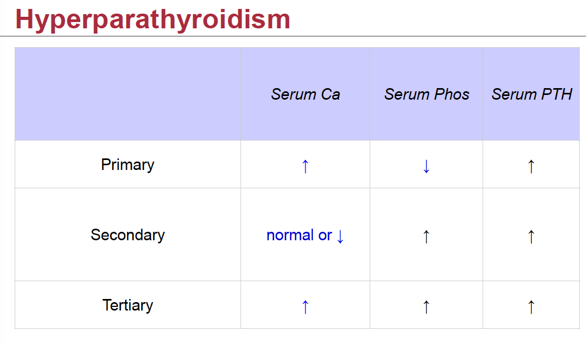Click the 'Serum Phos' column header
This screenshot has width=586, height=342.
coord(426,94)
